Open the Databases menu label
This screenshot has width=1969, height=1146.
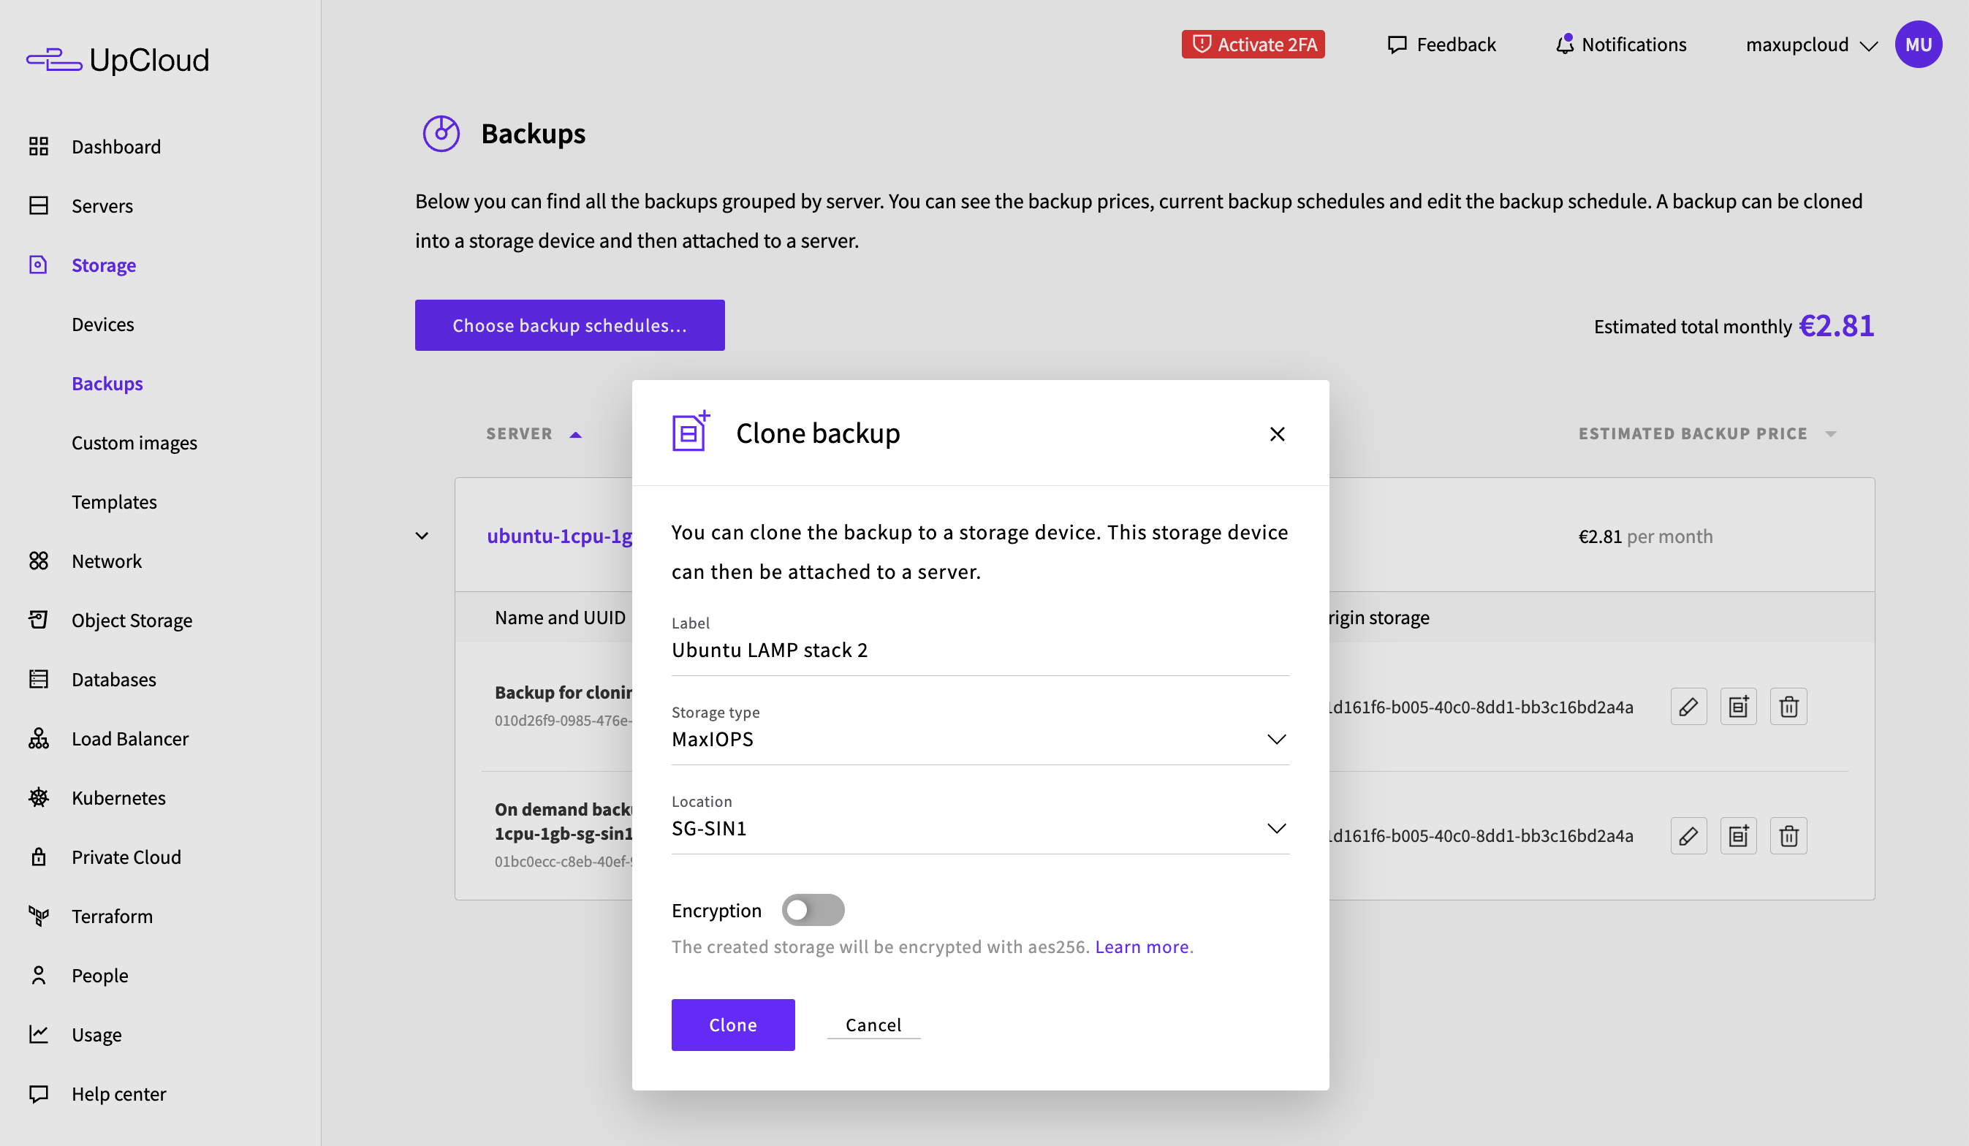click(114, 680)
